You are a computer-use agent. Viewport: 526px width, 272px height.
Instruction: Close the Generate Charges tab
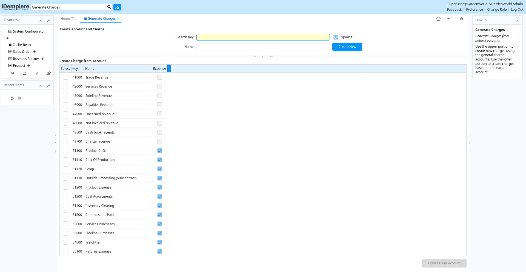coord(118,19)
